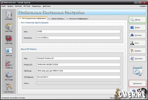The image size is (148, 100).
Task: Click the 'Лаб Билд:' label
Action: (28, 71)
